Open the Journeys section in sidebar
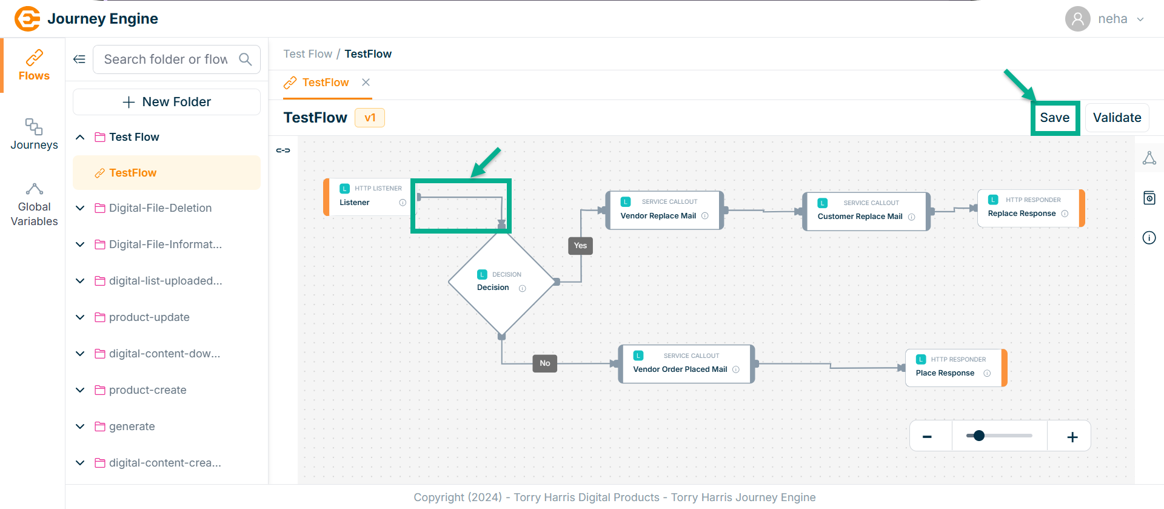Viewport: 1164px width, 509px height. pos(34,134)
